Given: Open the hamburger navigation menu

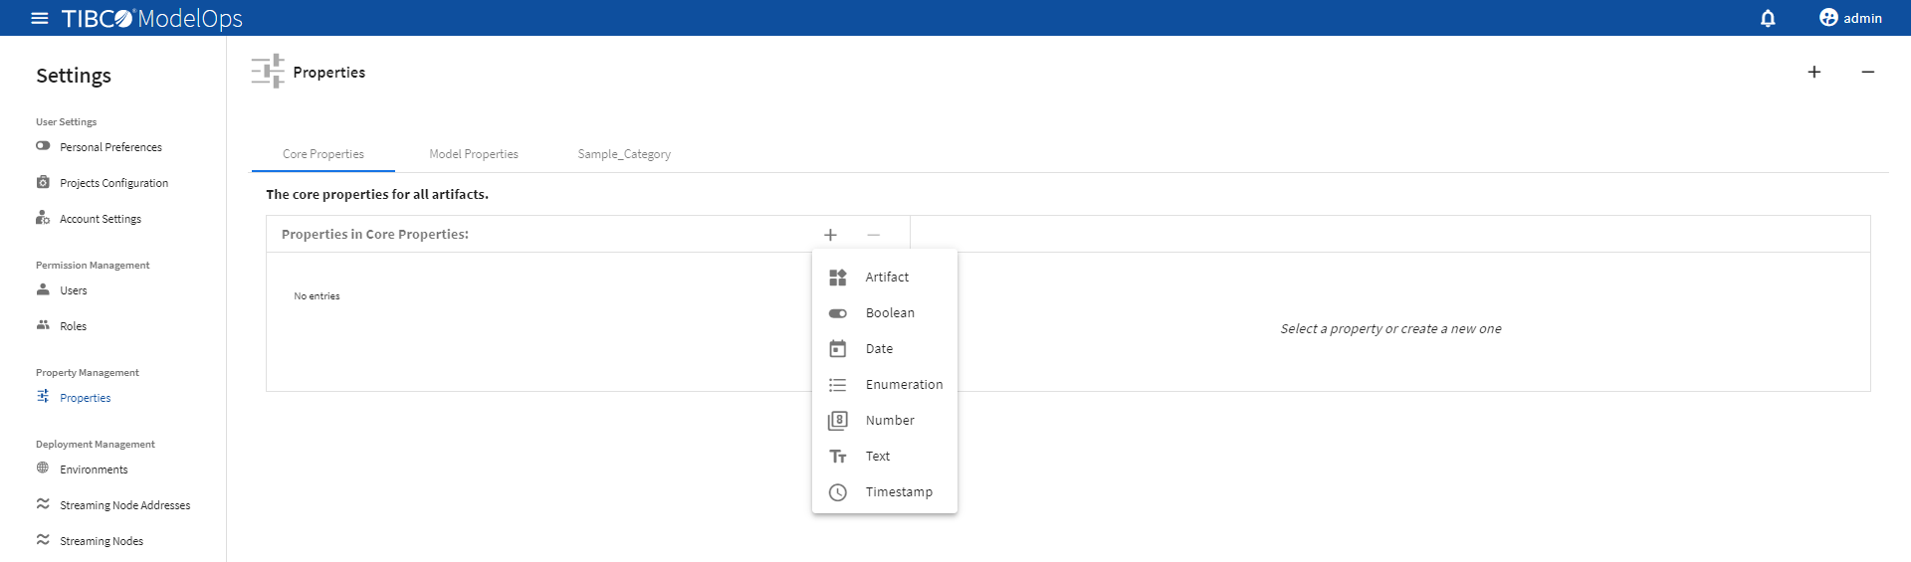Looking at the screenshot, I should click(x=40, y=18).
